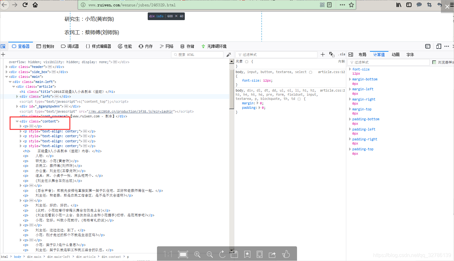
Task: Open the 网络 network tab
Action: [x=166, y=46]
